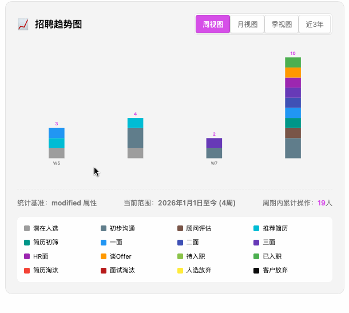The image size is (349, 313).
Task: Click the 客户放弃 legend item
Action: 271,270
